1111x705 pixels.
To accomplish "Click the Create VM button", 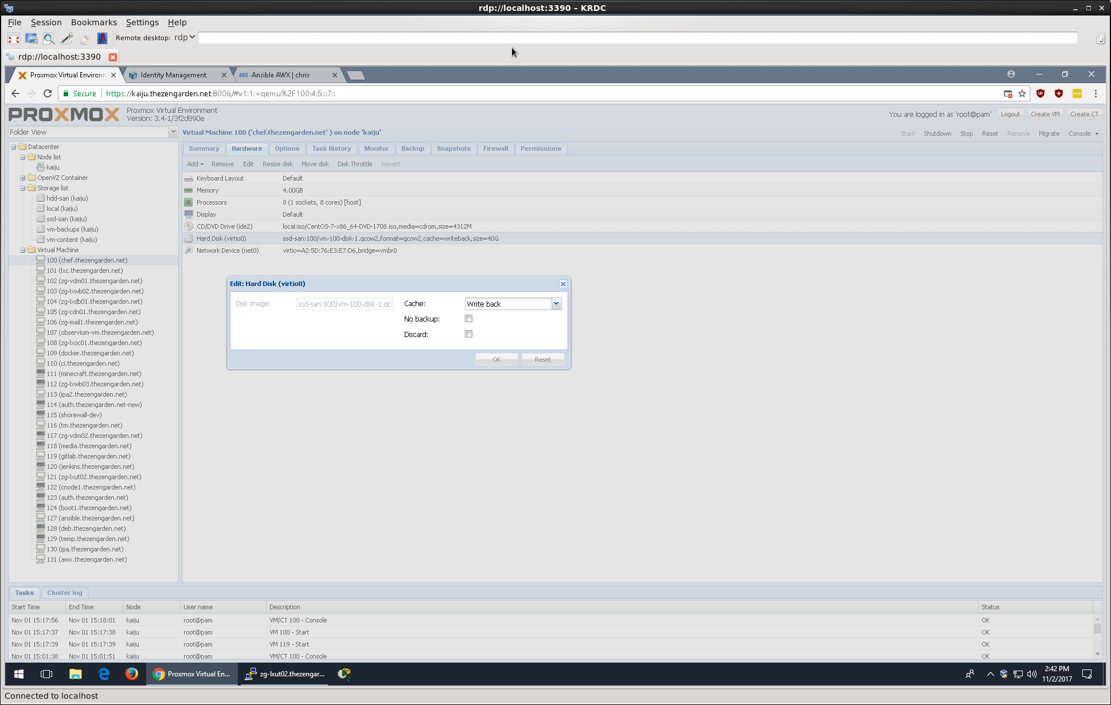I will point(1045,114).
